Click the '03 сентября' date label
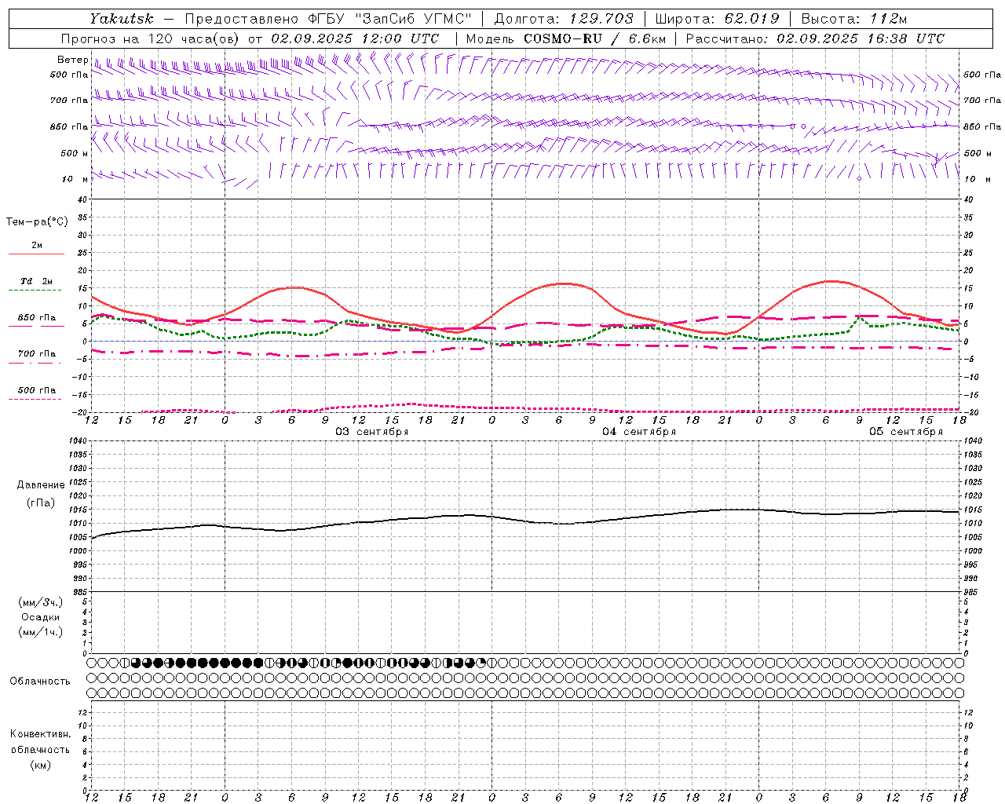The width and height of the screenshot is (1005, 804). coord(372,432)
